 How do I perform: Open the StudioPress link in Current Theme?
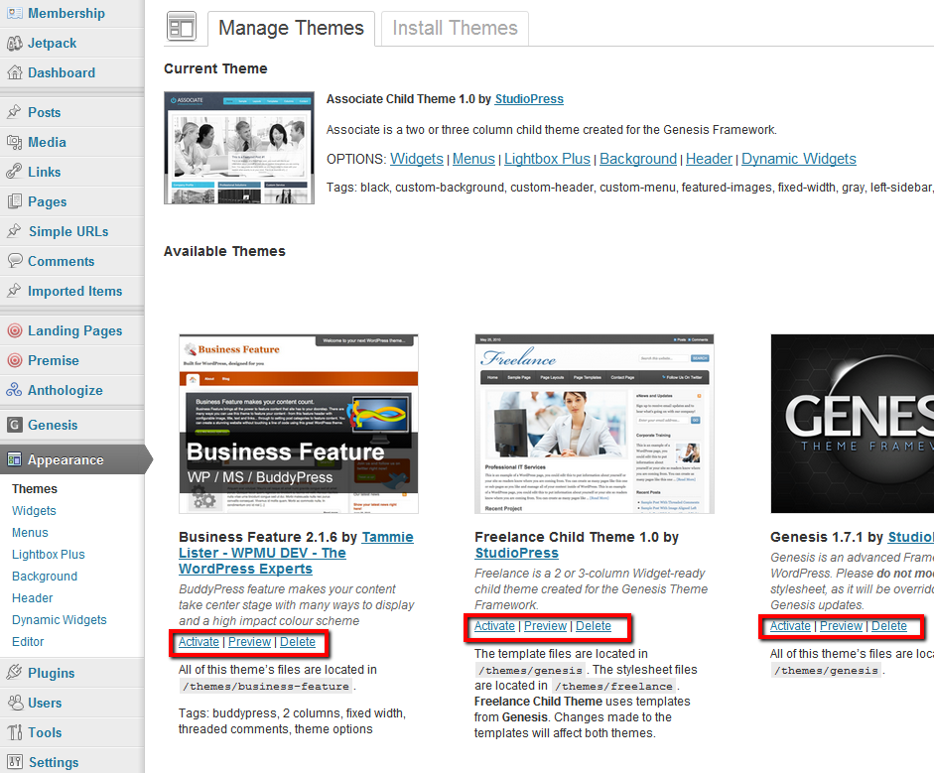pyautogui.click(x=529, y=99)
